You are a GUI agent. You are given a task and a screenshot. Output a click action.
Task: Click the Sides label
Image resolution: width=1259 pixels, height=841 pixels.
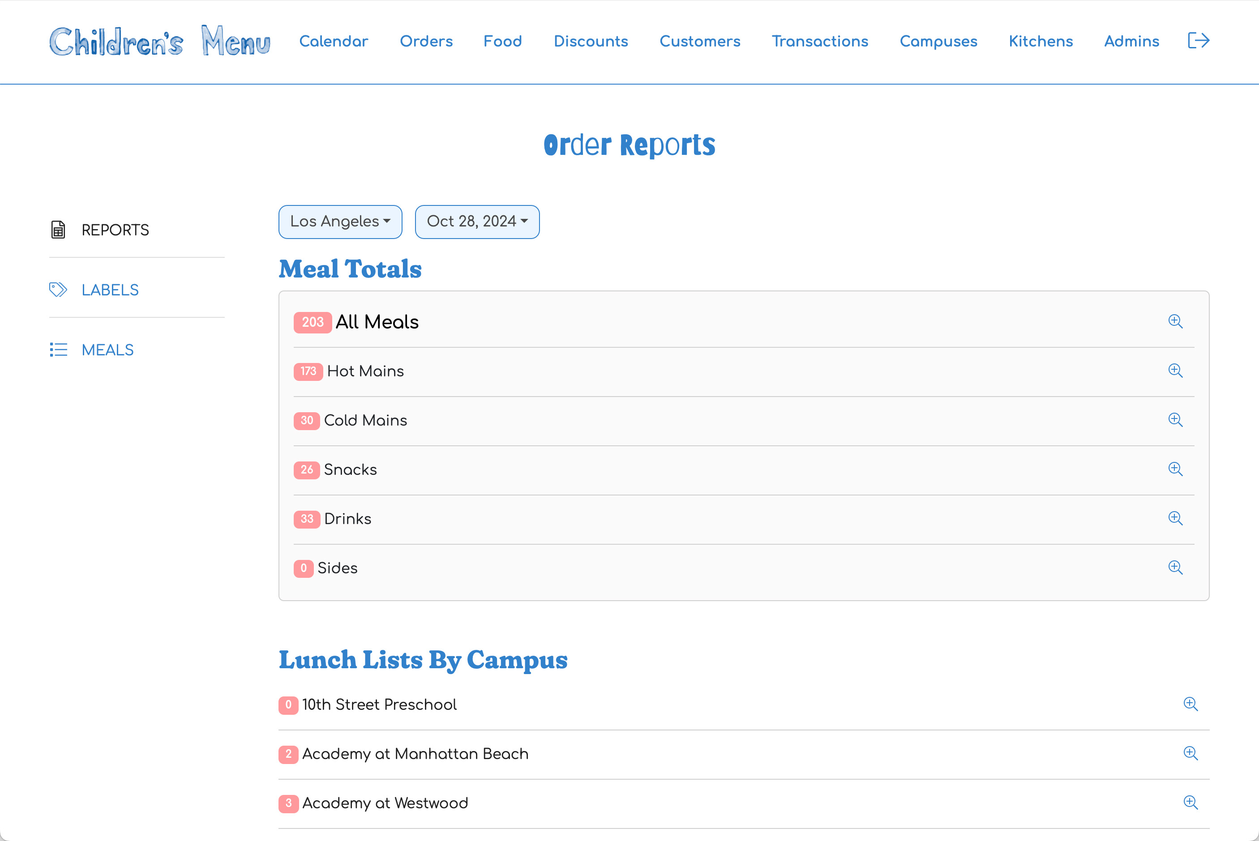point(338,568)
